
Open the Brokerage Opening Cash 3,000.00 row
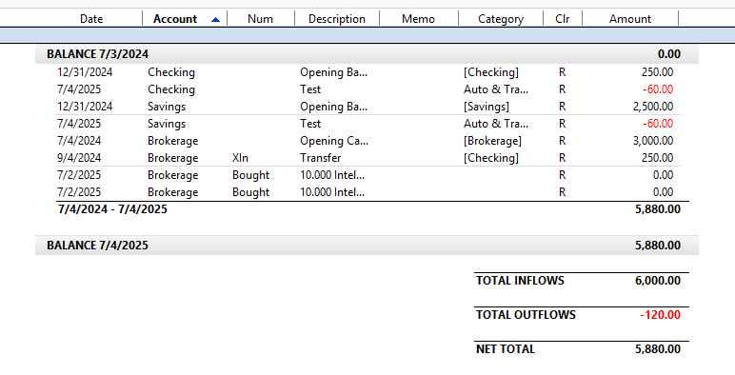coord(367,141)
